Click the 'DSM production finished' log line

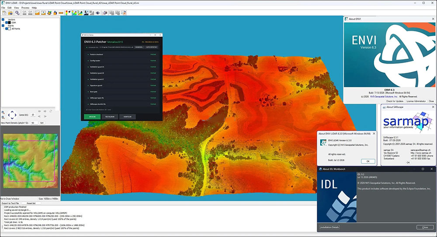point(15,207)
